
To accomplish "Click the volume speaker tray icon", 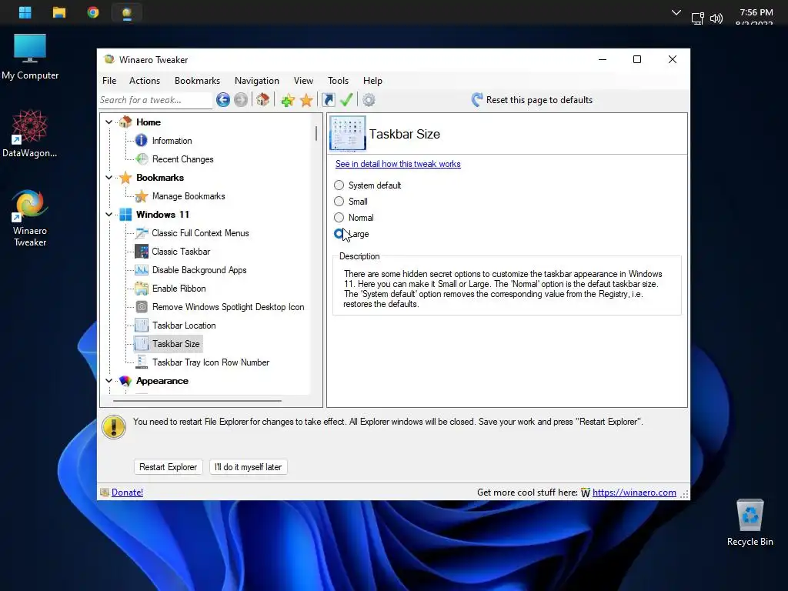I will click(716, 18).
